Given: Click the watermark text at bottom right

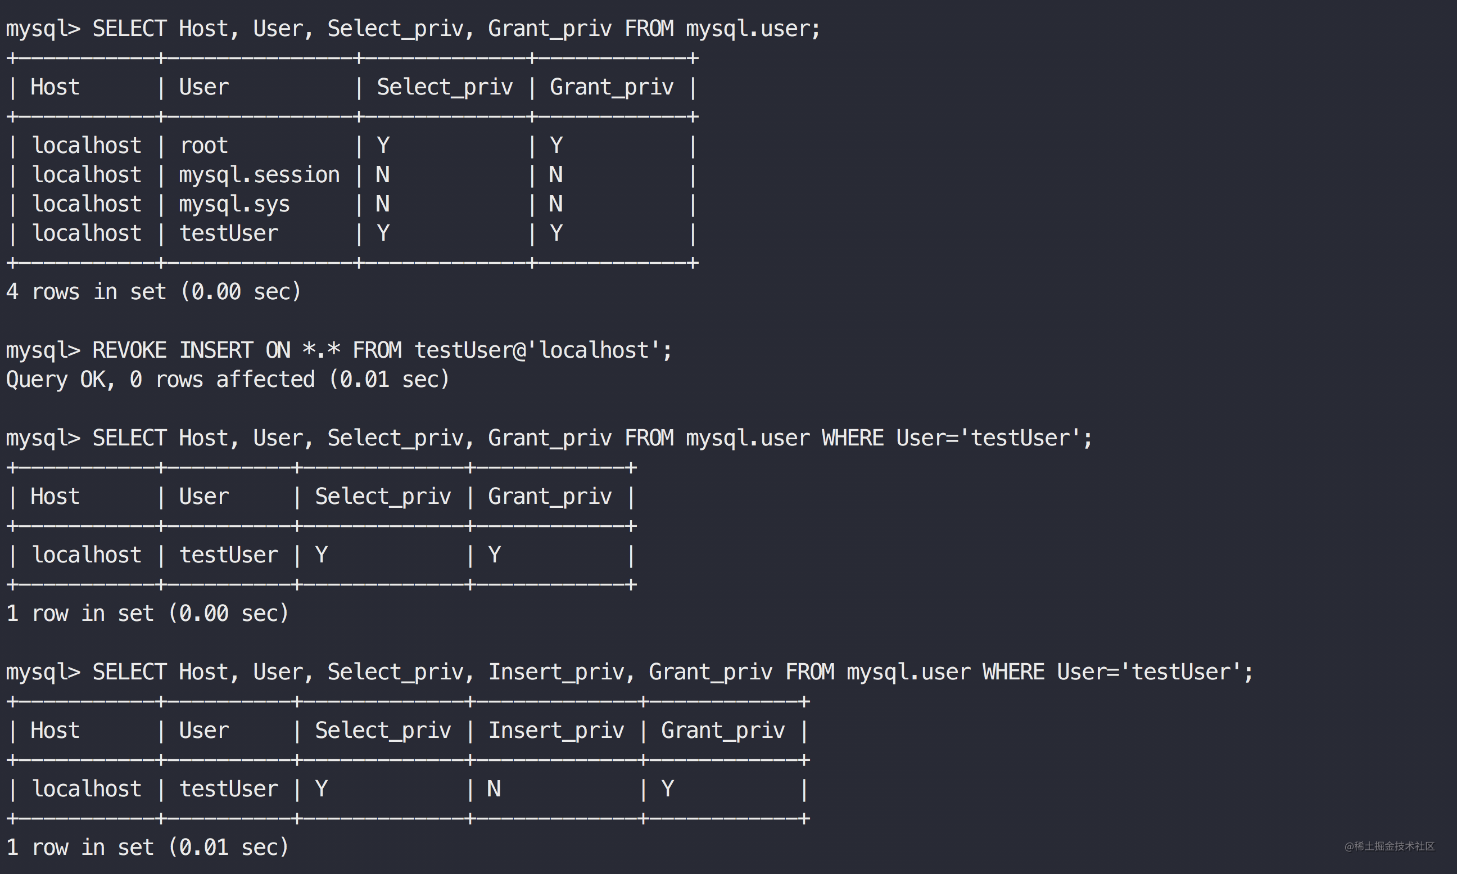Looking at the screenshot, I should coord(1390,846).
